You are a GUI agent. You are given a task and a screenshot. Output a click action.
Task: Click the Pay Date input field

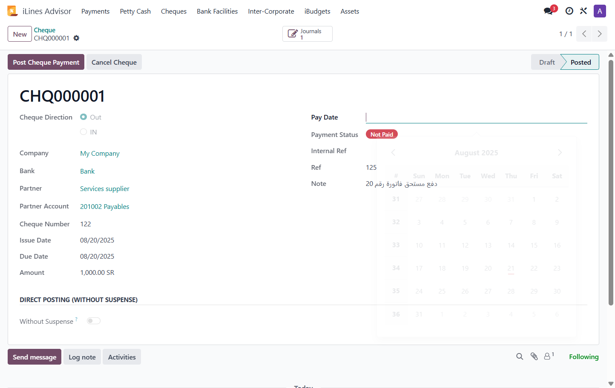click(x=477, y=117)
